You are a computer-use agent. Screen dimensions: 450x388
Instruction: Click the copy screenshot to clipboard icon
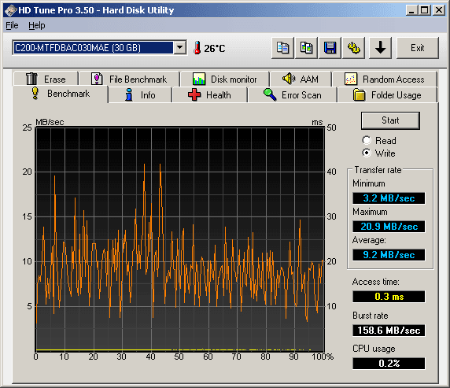(x=307, y=48)
